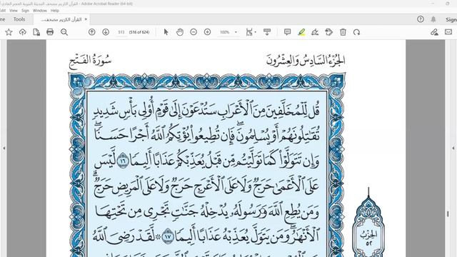The image size is (457, 257).
Task: Add a comment sticky note
Action: (x=287, y=32)
